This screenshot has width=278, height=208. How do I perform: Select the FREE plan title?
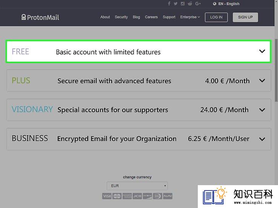click(x=20, y=52)
